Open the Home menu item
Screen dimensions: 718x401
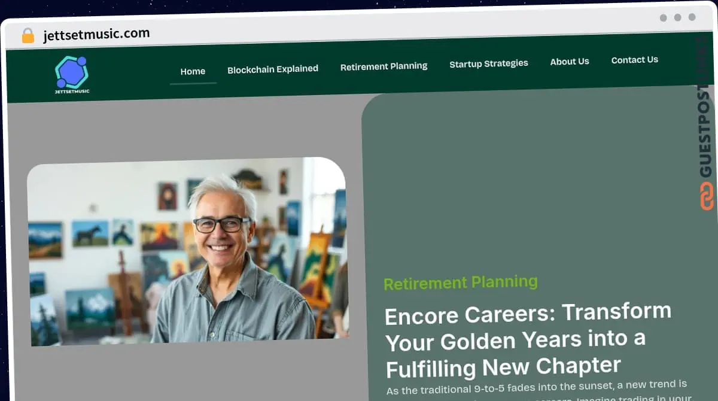click(193, 71)
